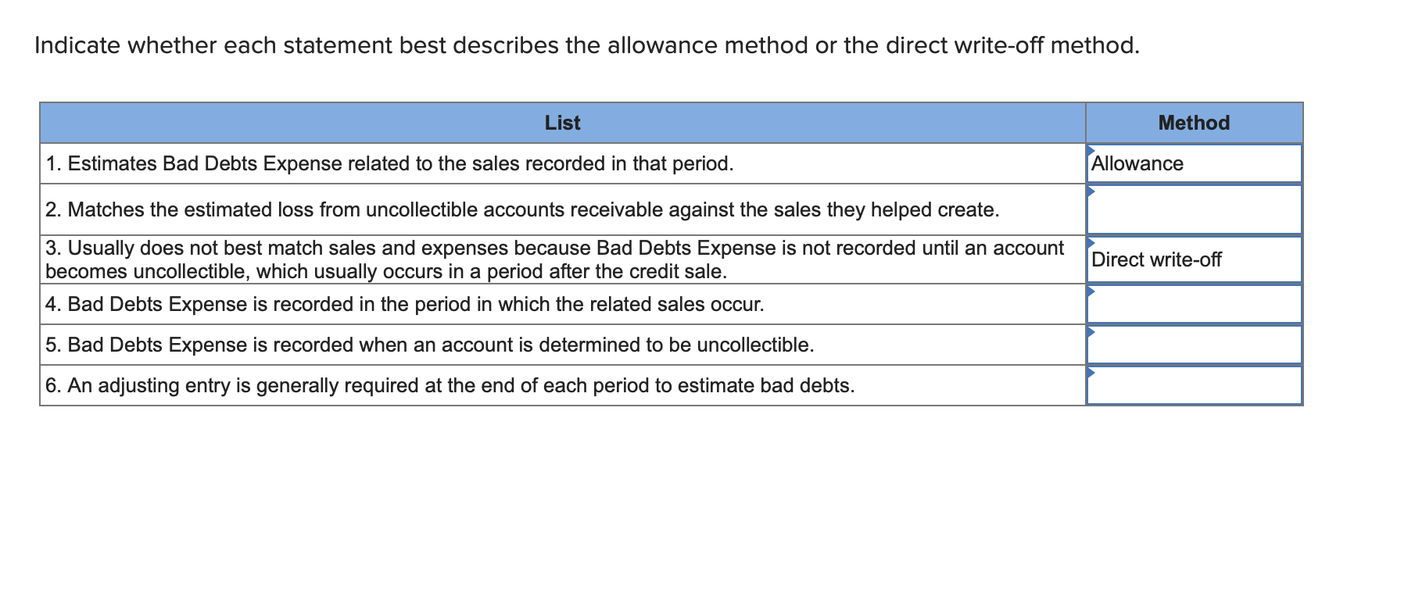
Task: Open the Method dropdown for statement 3
Action: click(1192, 259)
